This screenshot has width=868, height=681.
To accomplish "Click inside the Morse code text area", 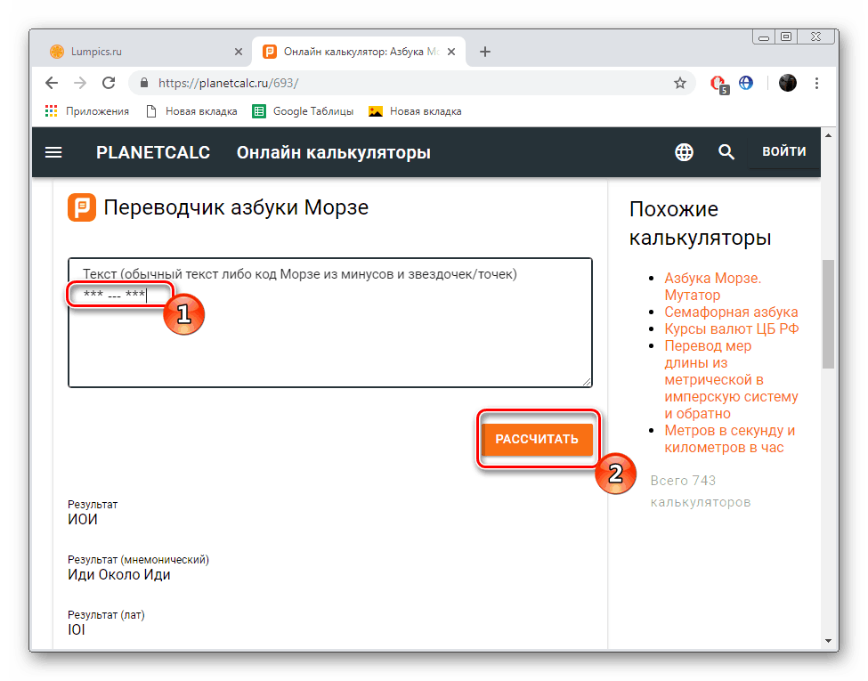I will pyautogui.click(x=330, y=323).
